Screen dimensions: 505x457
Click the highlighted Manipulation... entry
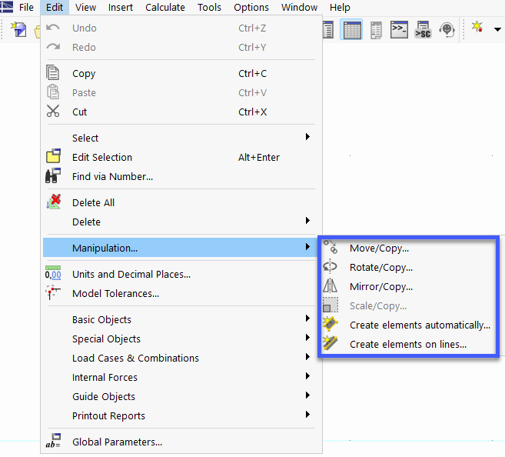(x=179, y=248)
